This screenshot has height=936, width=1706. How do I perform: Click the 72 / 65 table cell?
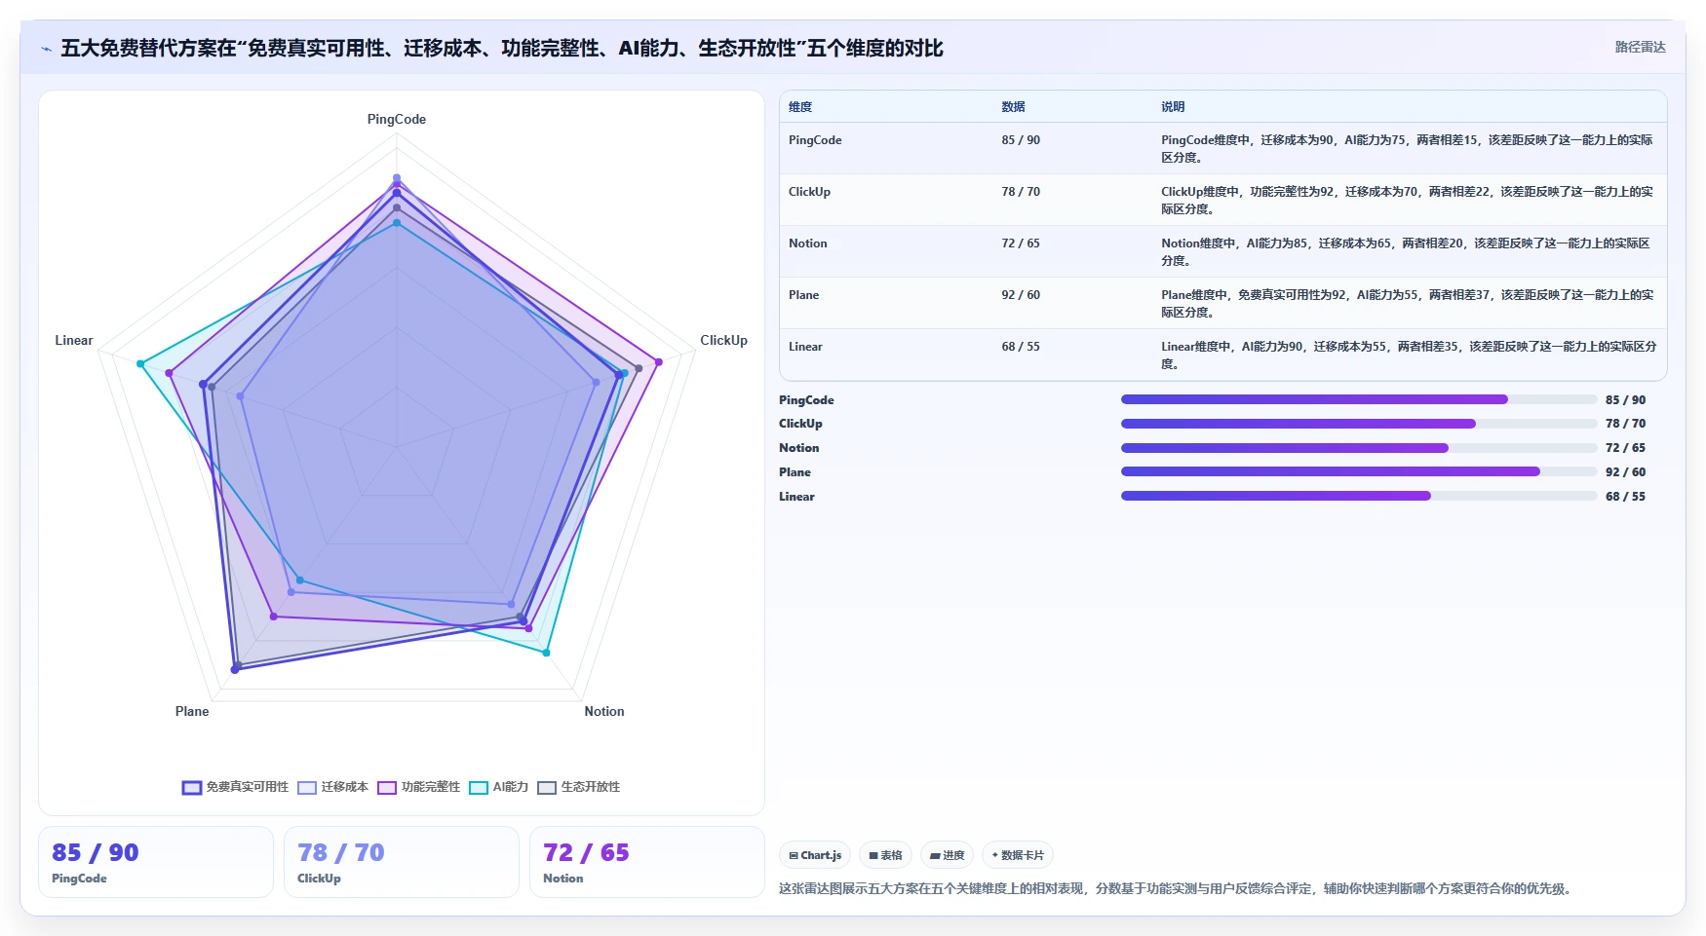pyautogui.click(x=1021, y=243)
